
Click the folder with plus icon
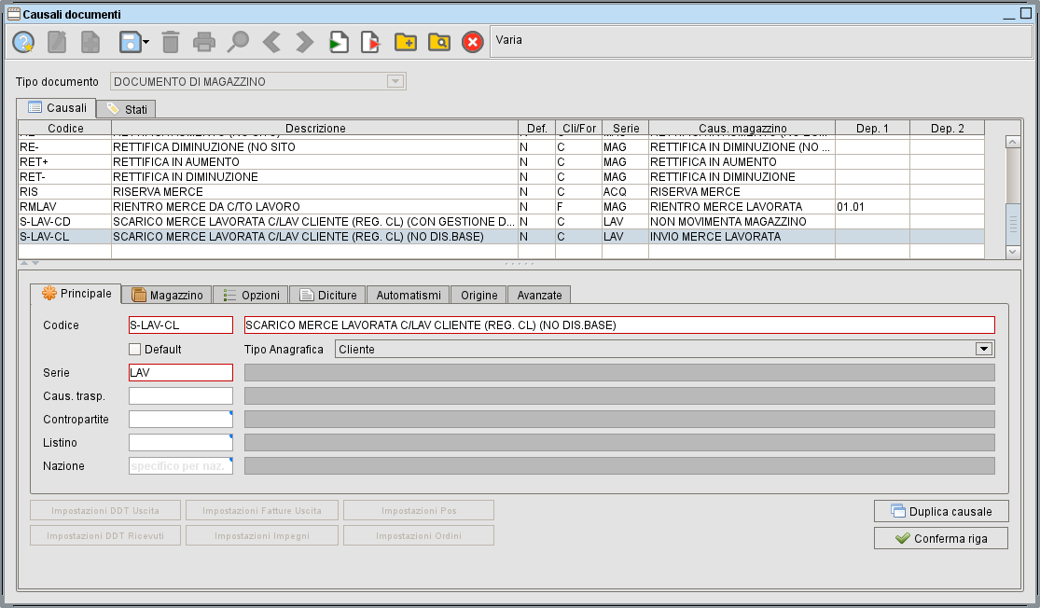point(405,42)
